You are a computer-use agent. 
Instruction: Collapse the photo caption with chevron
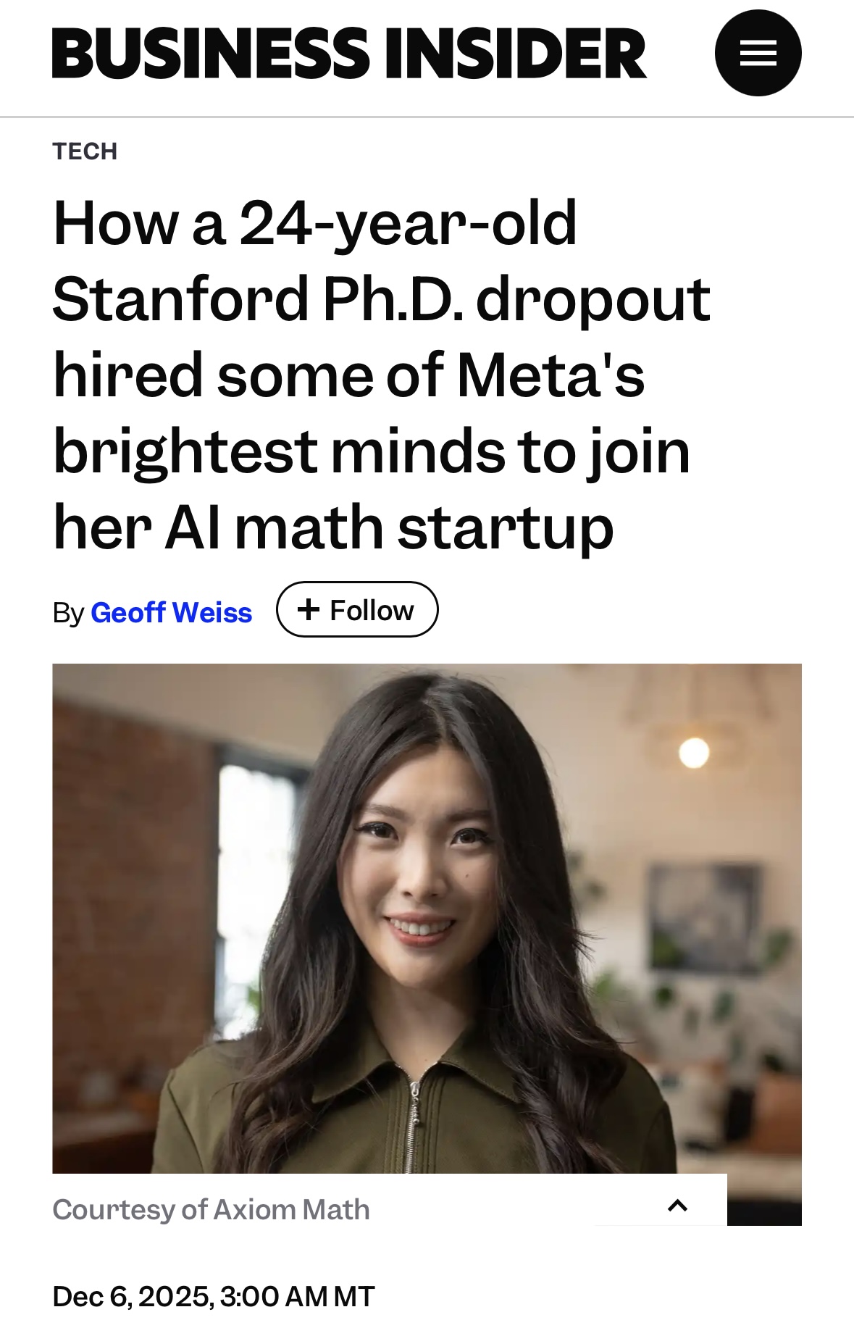[x=677, y=1206]
